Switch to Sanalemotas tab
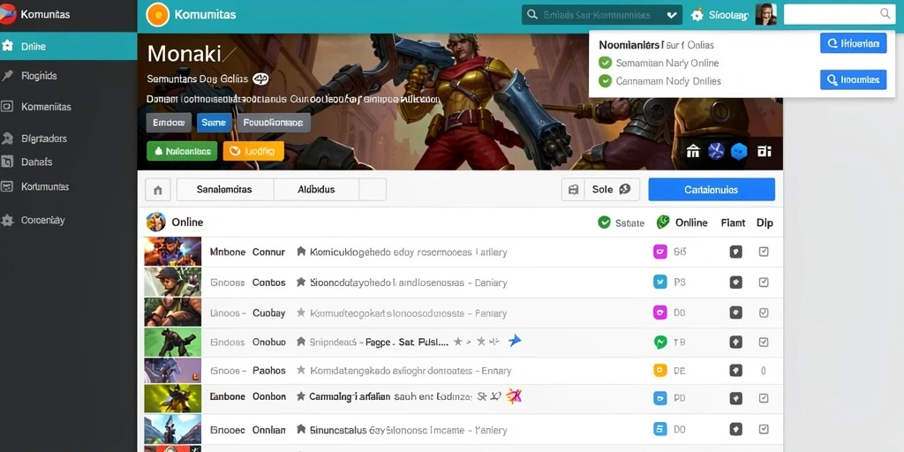 [225, 189]
